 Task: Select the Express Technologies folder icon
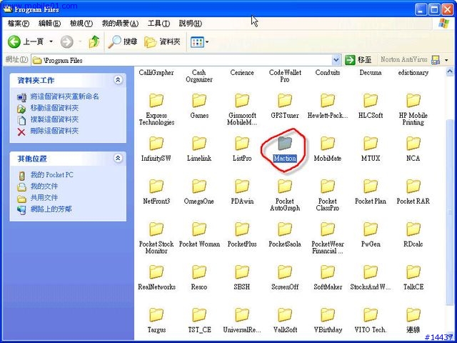point(156,100)
